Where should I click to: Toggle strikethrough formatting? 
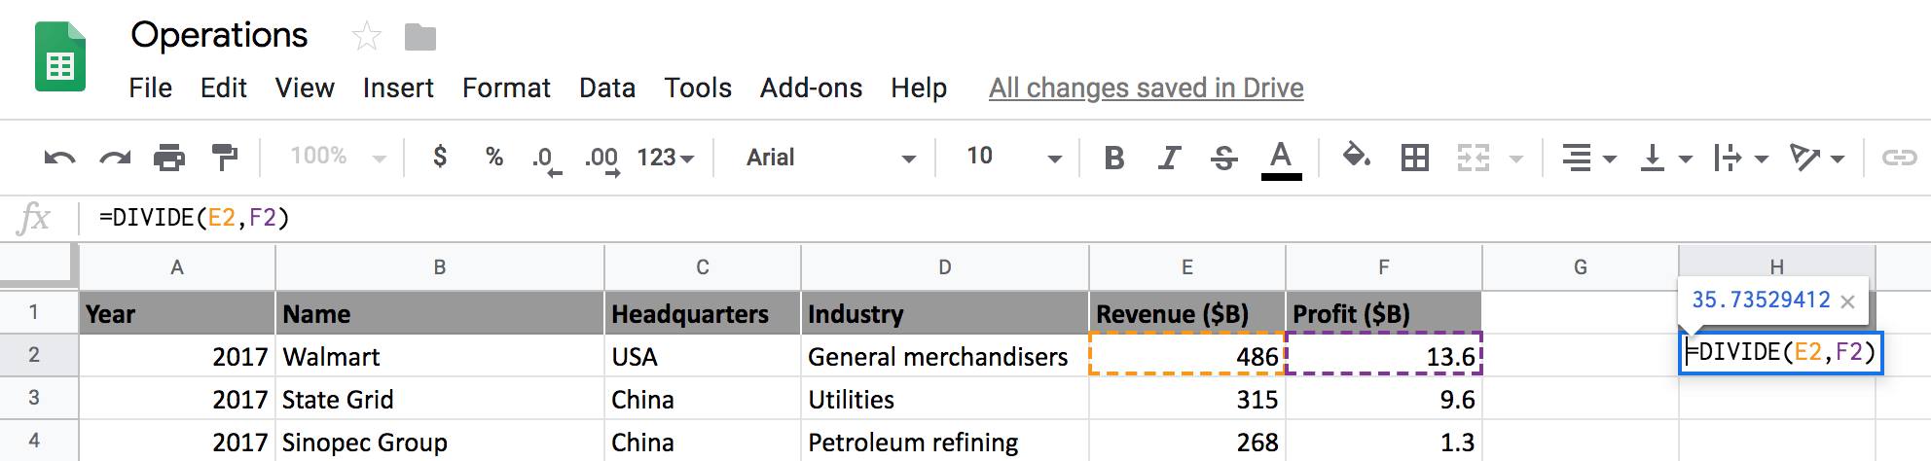[1224, 158]
